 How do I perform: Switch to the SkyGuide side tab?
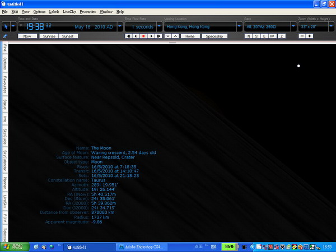(4, 136)
